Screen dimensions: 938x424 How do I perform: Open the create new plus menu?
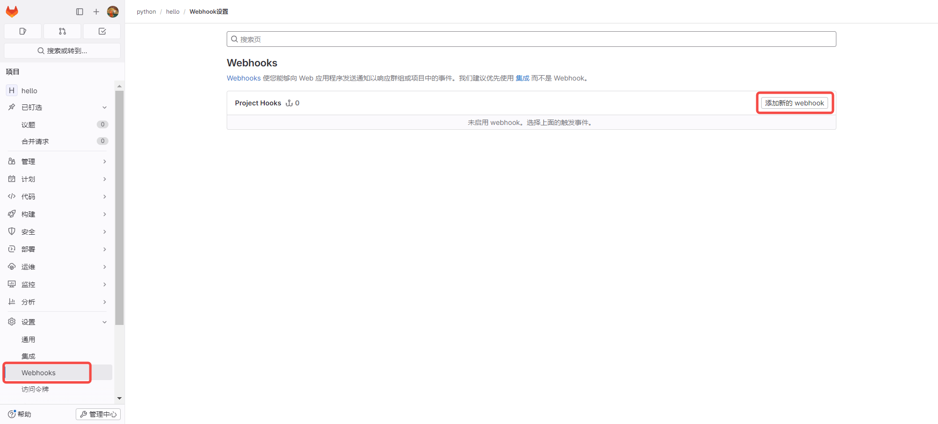(96, 12)
